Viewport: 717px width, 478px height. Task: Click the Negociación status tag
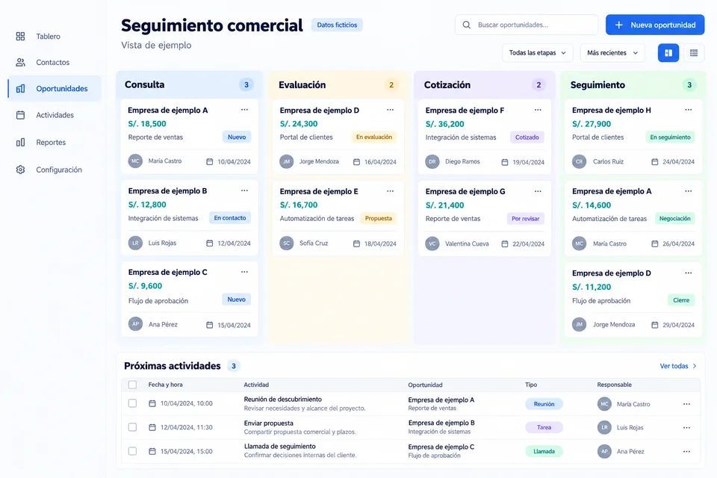674,219
